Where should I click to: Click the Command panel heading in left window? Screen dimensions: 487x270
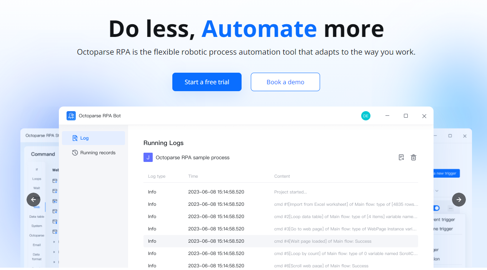(43, 154)
